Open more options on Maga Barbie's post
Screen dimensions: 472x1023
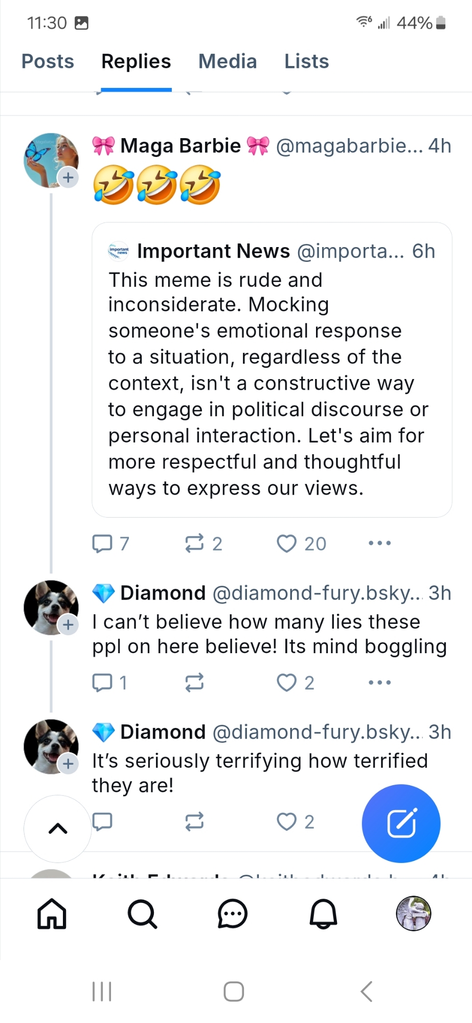379,543
